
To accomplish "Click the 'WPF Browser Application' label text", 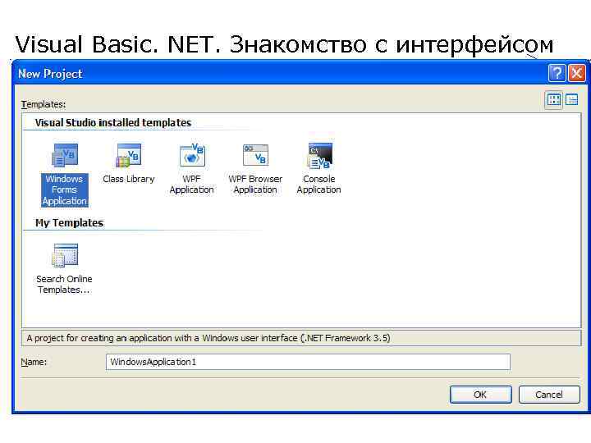I will coord(255,185).
